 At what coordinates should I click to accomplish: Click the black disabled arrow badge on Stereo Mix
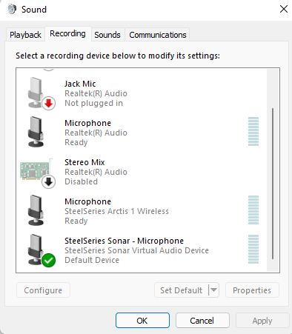point(48,182)
